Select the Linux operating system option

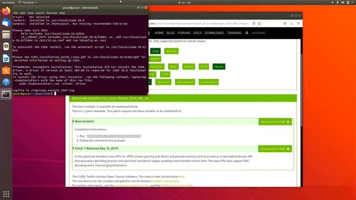pos(155,51)
